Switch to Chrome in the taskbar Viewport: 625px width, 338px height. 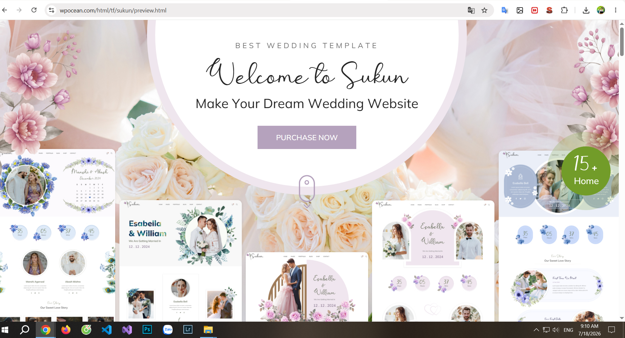tap(45, 330)
